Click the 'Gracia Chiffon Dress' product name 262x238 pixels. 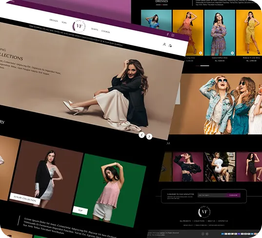coord(220,58)
